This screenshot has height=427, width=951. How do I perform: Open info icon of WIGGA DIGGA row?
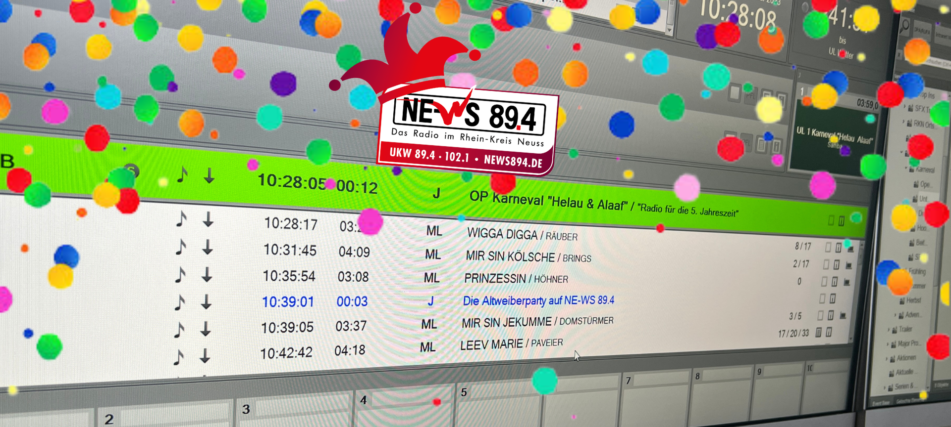839,248
